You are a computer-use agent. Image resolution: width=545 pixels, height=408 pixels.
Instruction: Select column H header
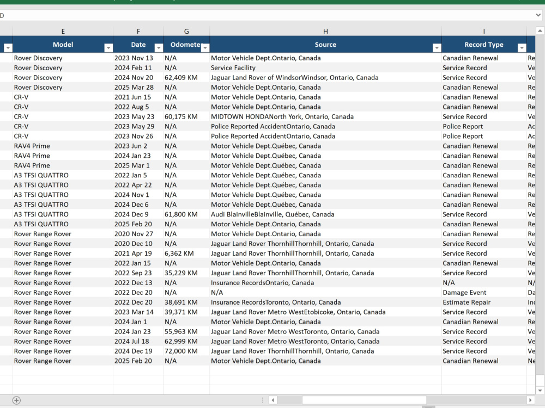[x=326, y=31]
